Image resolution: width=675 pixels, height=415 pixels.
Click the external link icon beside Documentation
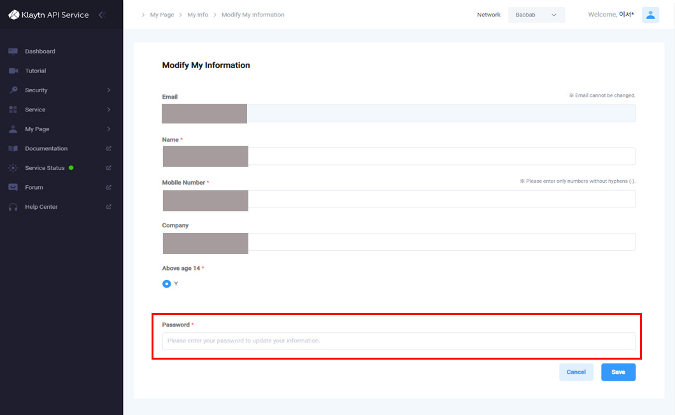(108, 148)
